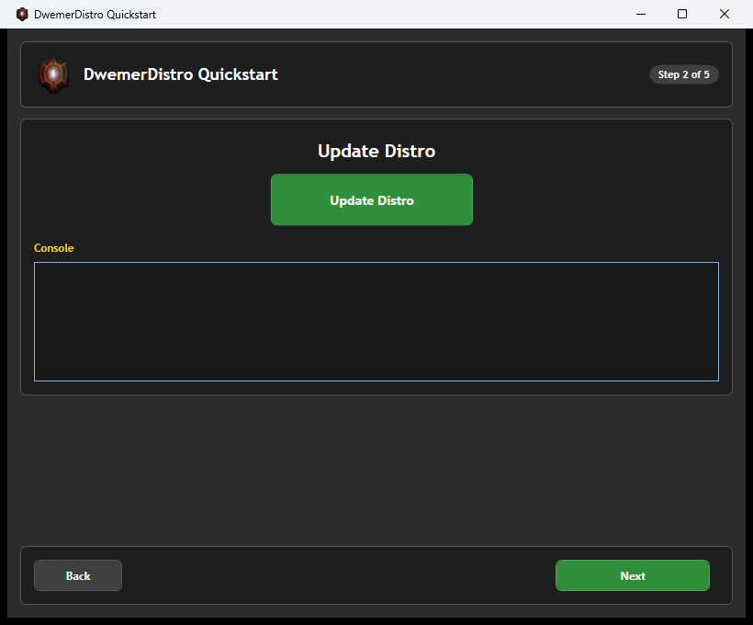Go to the Next step
753x625 pixels.
coord(633,575)
